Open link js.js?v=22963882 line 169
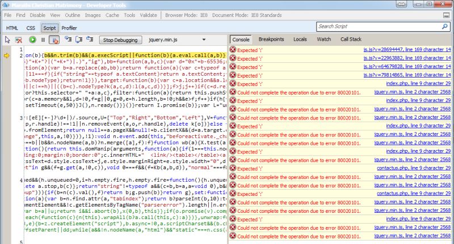Image resolution: width=454 pixels, height=244 pixels. pyautogui.click(x=407, y=58)
